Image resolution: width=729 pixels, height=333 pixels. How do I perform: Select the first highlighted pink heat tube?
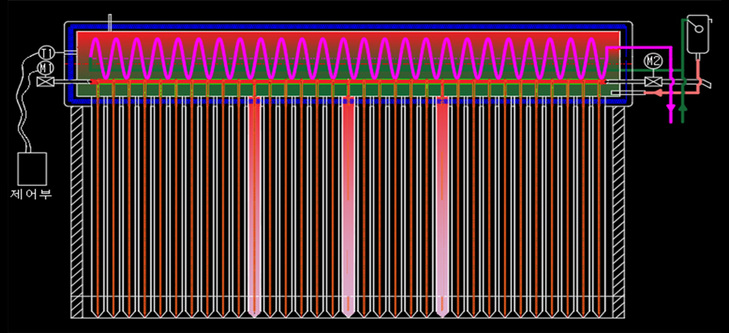(255, 208)
